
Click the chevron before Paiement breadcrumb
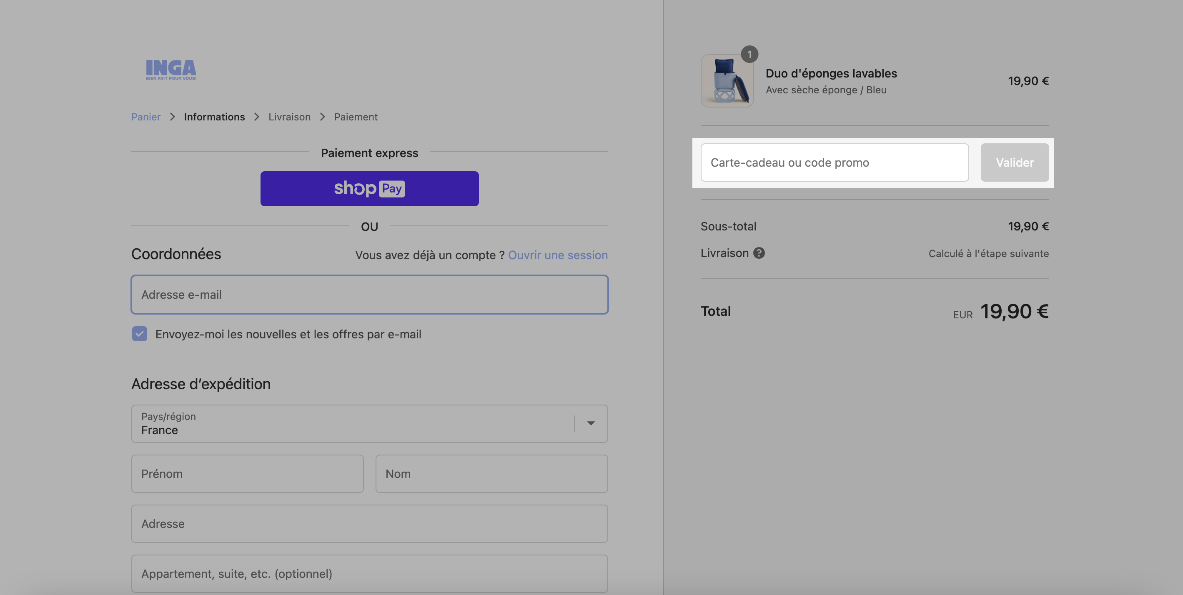(322, 117)
